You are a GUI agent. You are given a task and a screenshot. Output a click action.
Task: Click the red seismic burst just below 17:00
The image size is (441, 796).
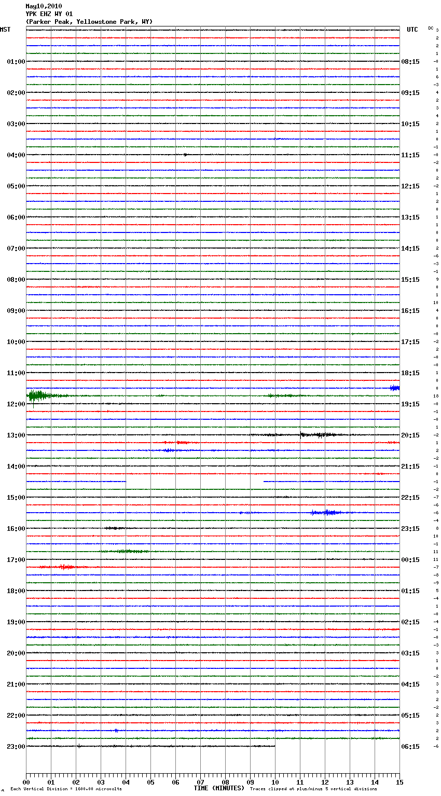[x=62, y=567]
